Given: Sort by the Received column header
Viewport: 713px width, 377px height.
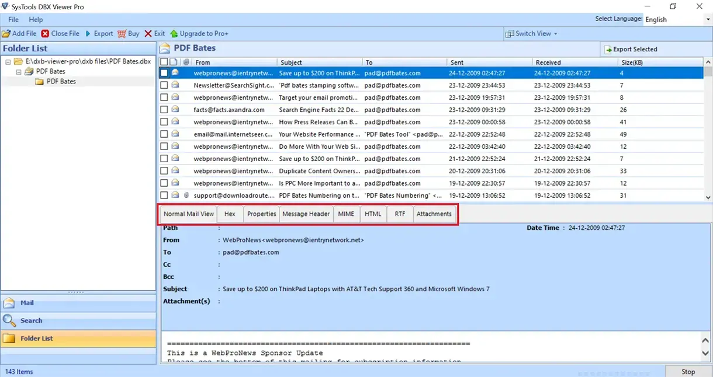Looking at the screenshot, I should tap(575, 62).
